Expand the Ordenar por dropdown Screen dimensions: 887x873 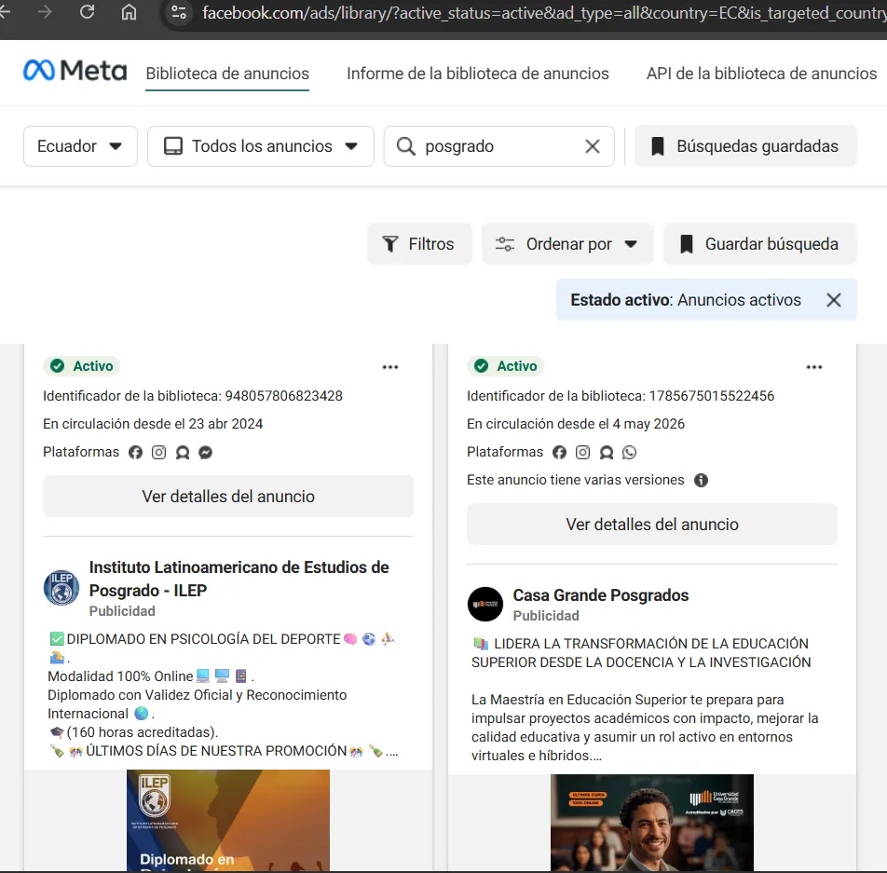[x=567, y=244]
